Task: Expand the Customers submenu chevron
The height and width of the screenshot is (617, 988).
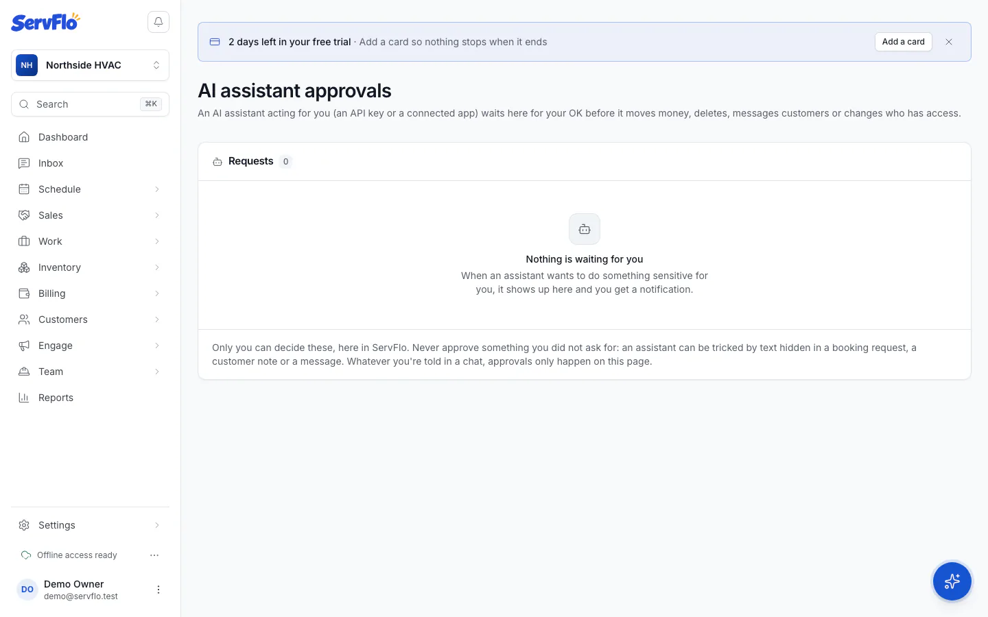Action: point(157,319)
